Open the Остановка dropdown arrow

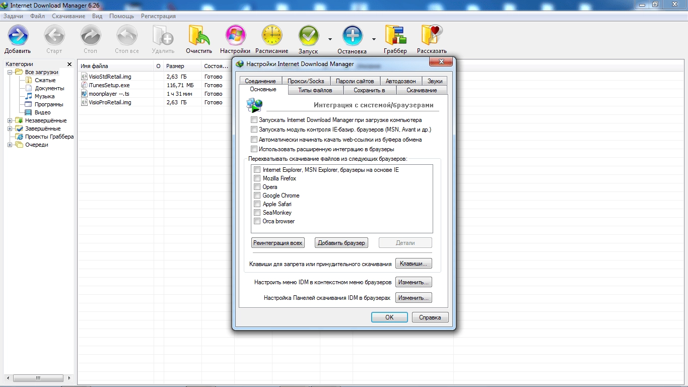point(374,39)
